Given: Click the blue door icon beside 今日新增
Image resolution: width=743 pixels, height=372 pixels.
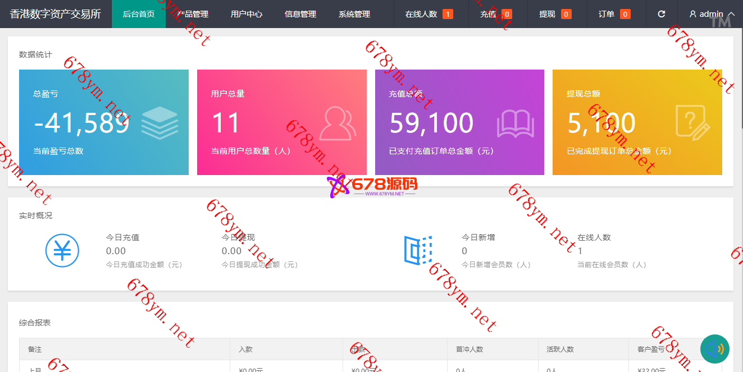Looking at the screenshot, I should [x=418, y=250].
